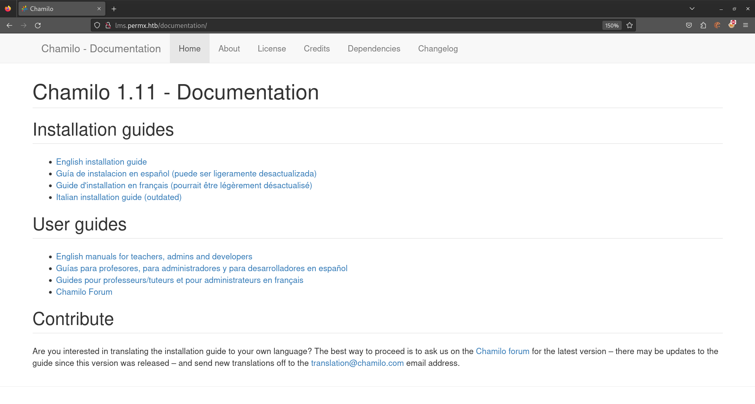This screenshot has width=755, height=404.
Task: Click the insecure connection padlock icon
Action: [x=108, y=26]
